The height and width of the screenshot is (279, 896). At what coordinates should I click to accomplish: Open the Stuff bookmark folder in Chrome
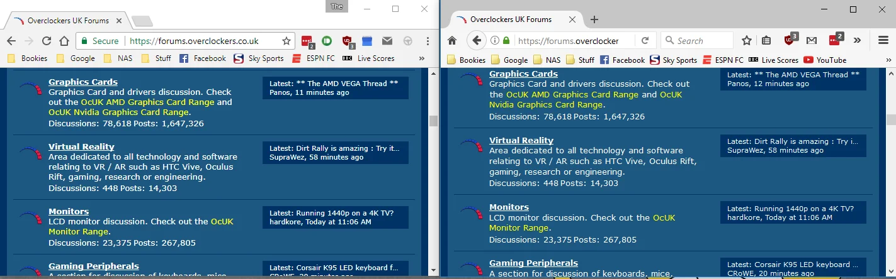point(156,58)
